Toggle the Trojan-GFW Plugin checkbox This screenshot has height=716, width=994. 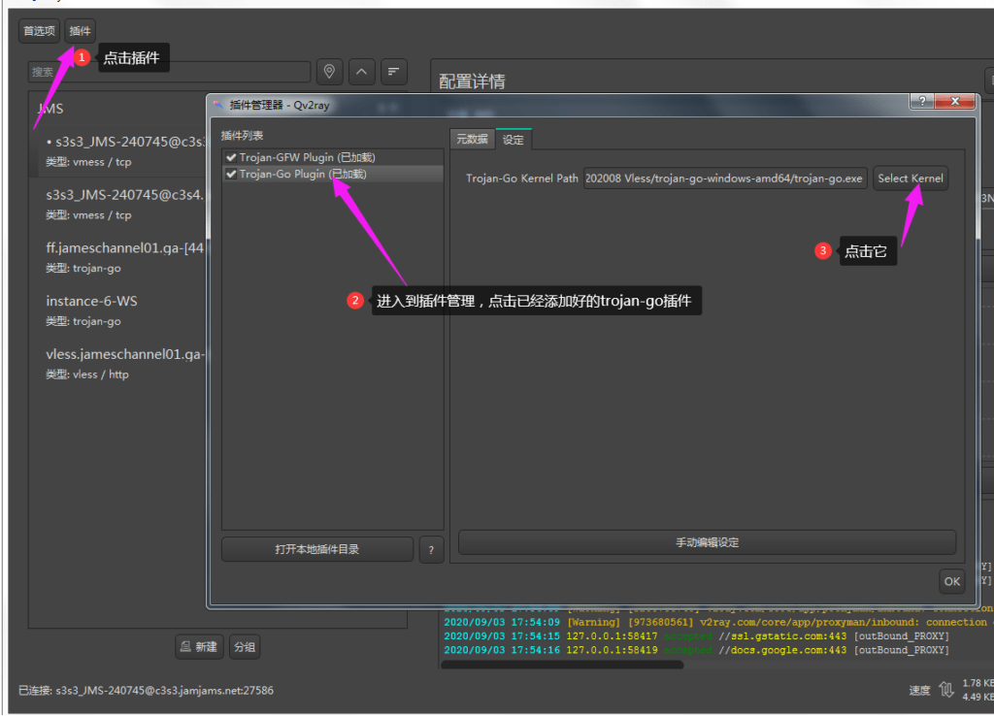(x=231, y=158)
